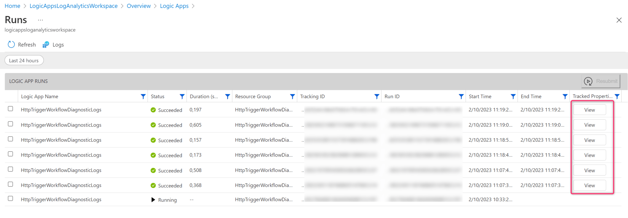Click green Succeeded icon for 0,605 run

click(153, 125)
